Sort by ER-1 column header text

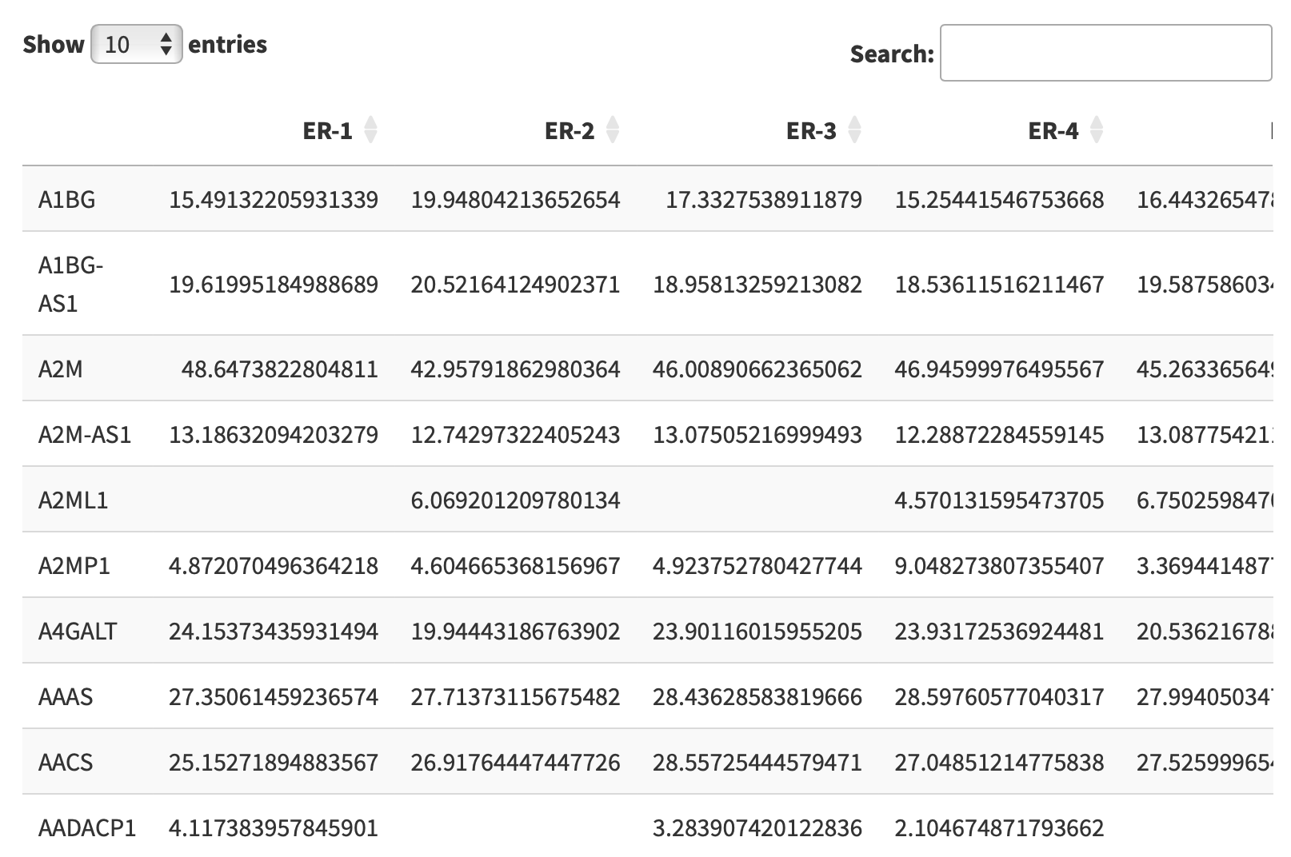(x=327, y=130)
